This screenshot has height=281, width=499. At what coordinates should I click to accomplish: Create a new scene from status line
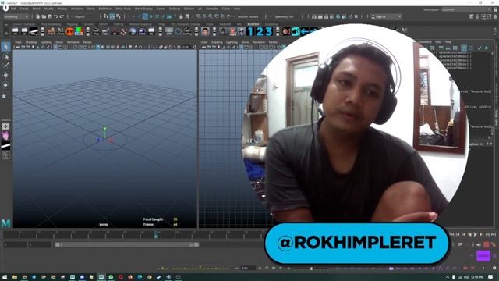38,16
